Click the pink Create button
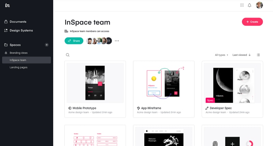Screen dimensions: 273x146 (252, 22)
